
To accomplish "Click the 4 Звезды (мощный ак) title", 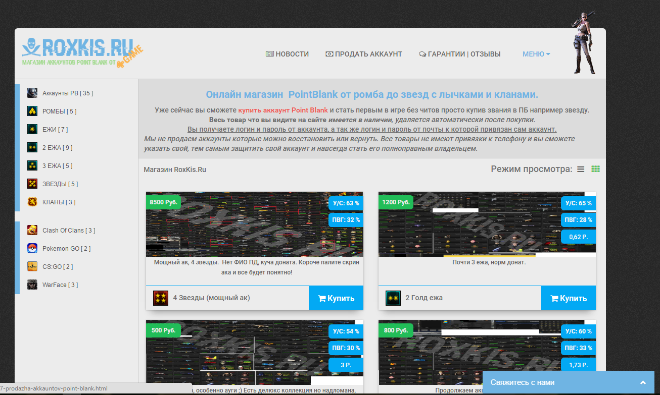I will click(211, 298).
